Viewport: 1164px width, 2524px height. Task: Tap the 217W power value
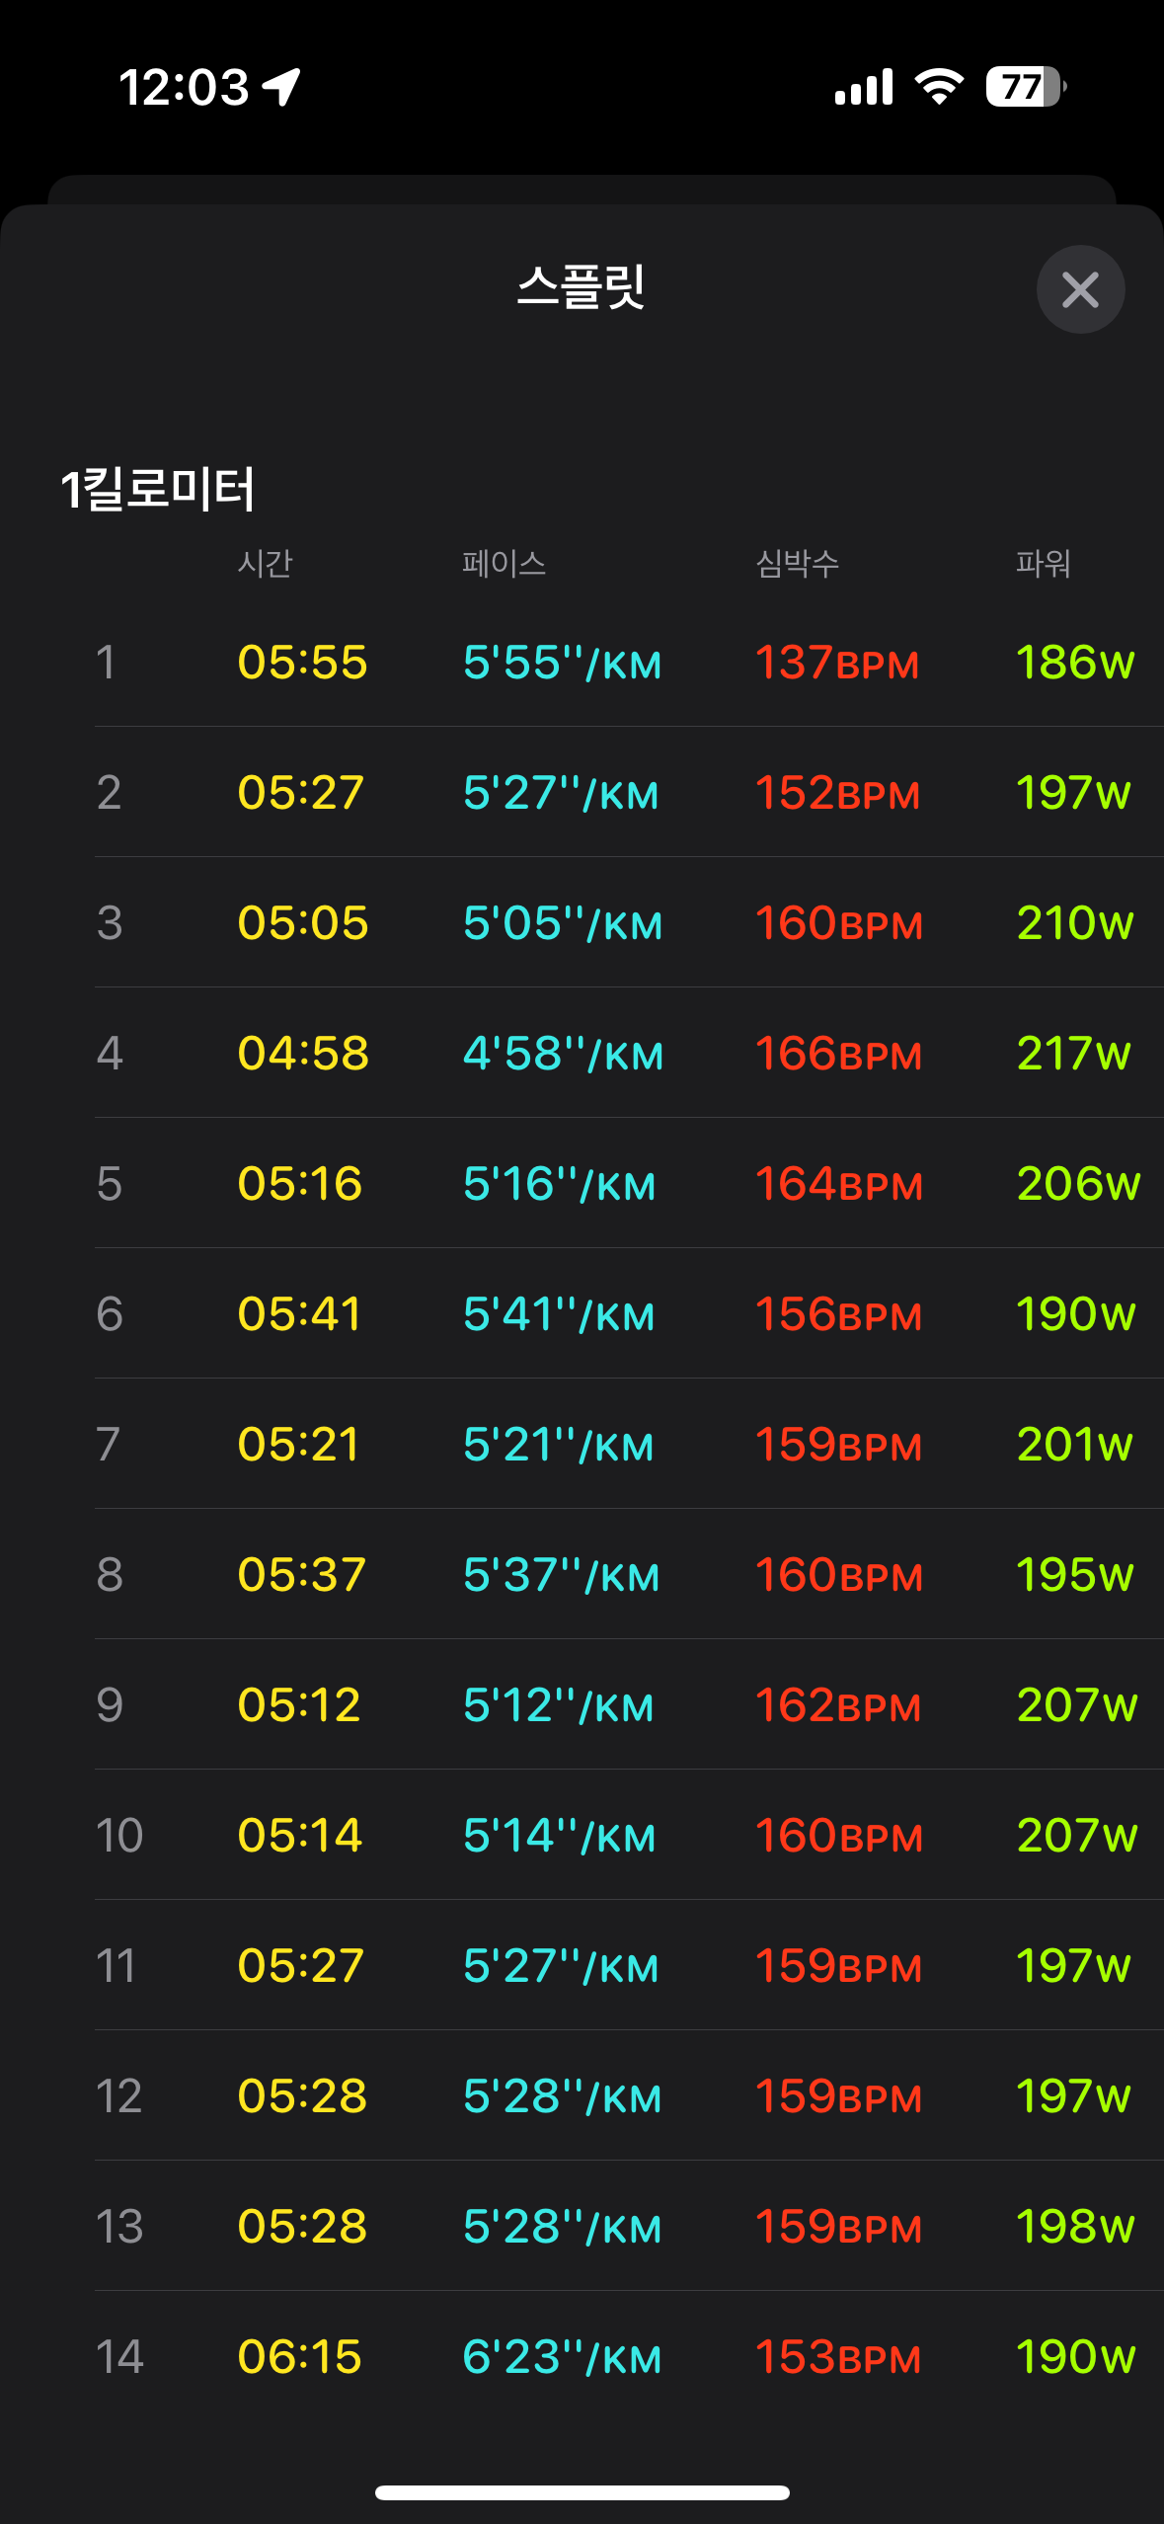[x=1074, y=1054]
